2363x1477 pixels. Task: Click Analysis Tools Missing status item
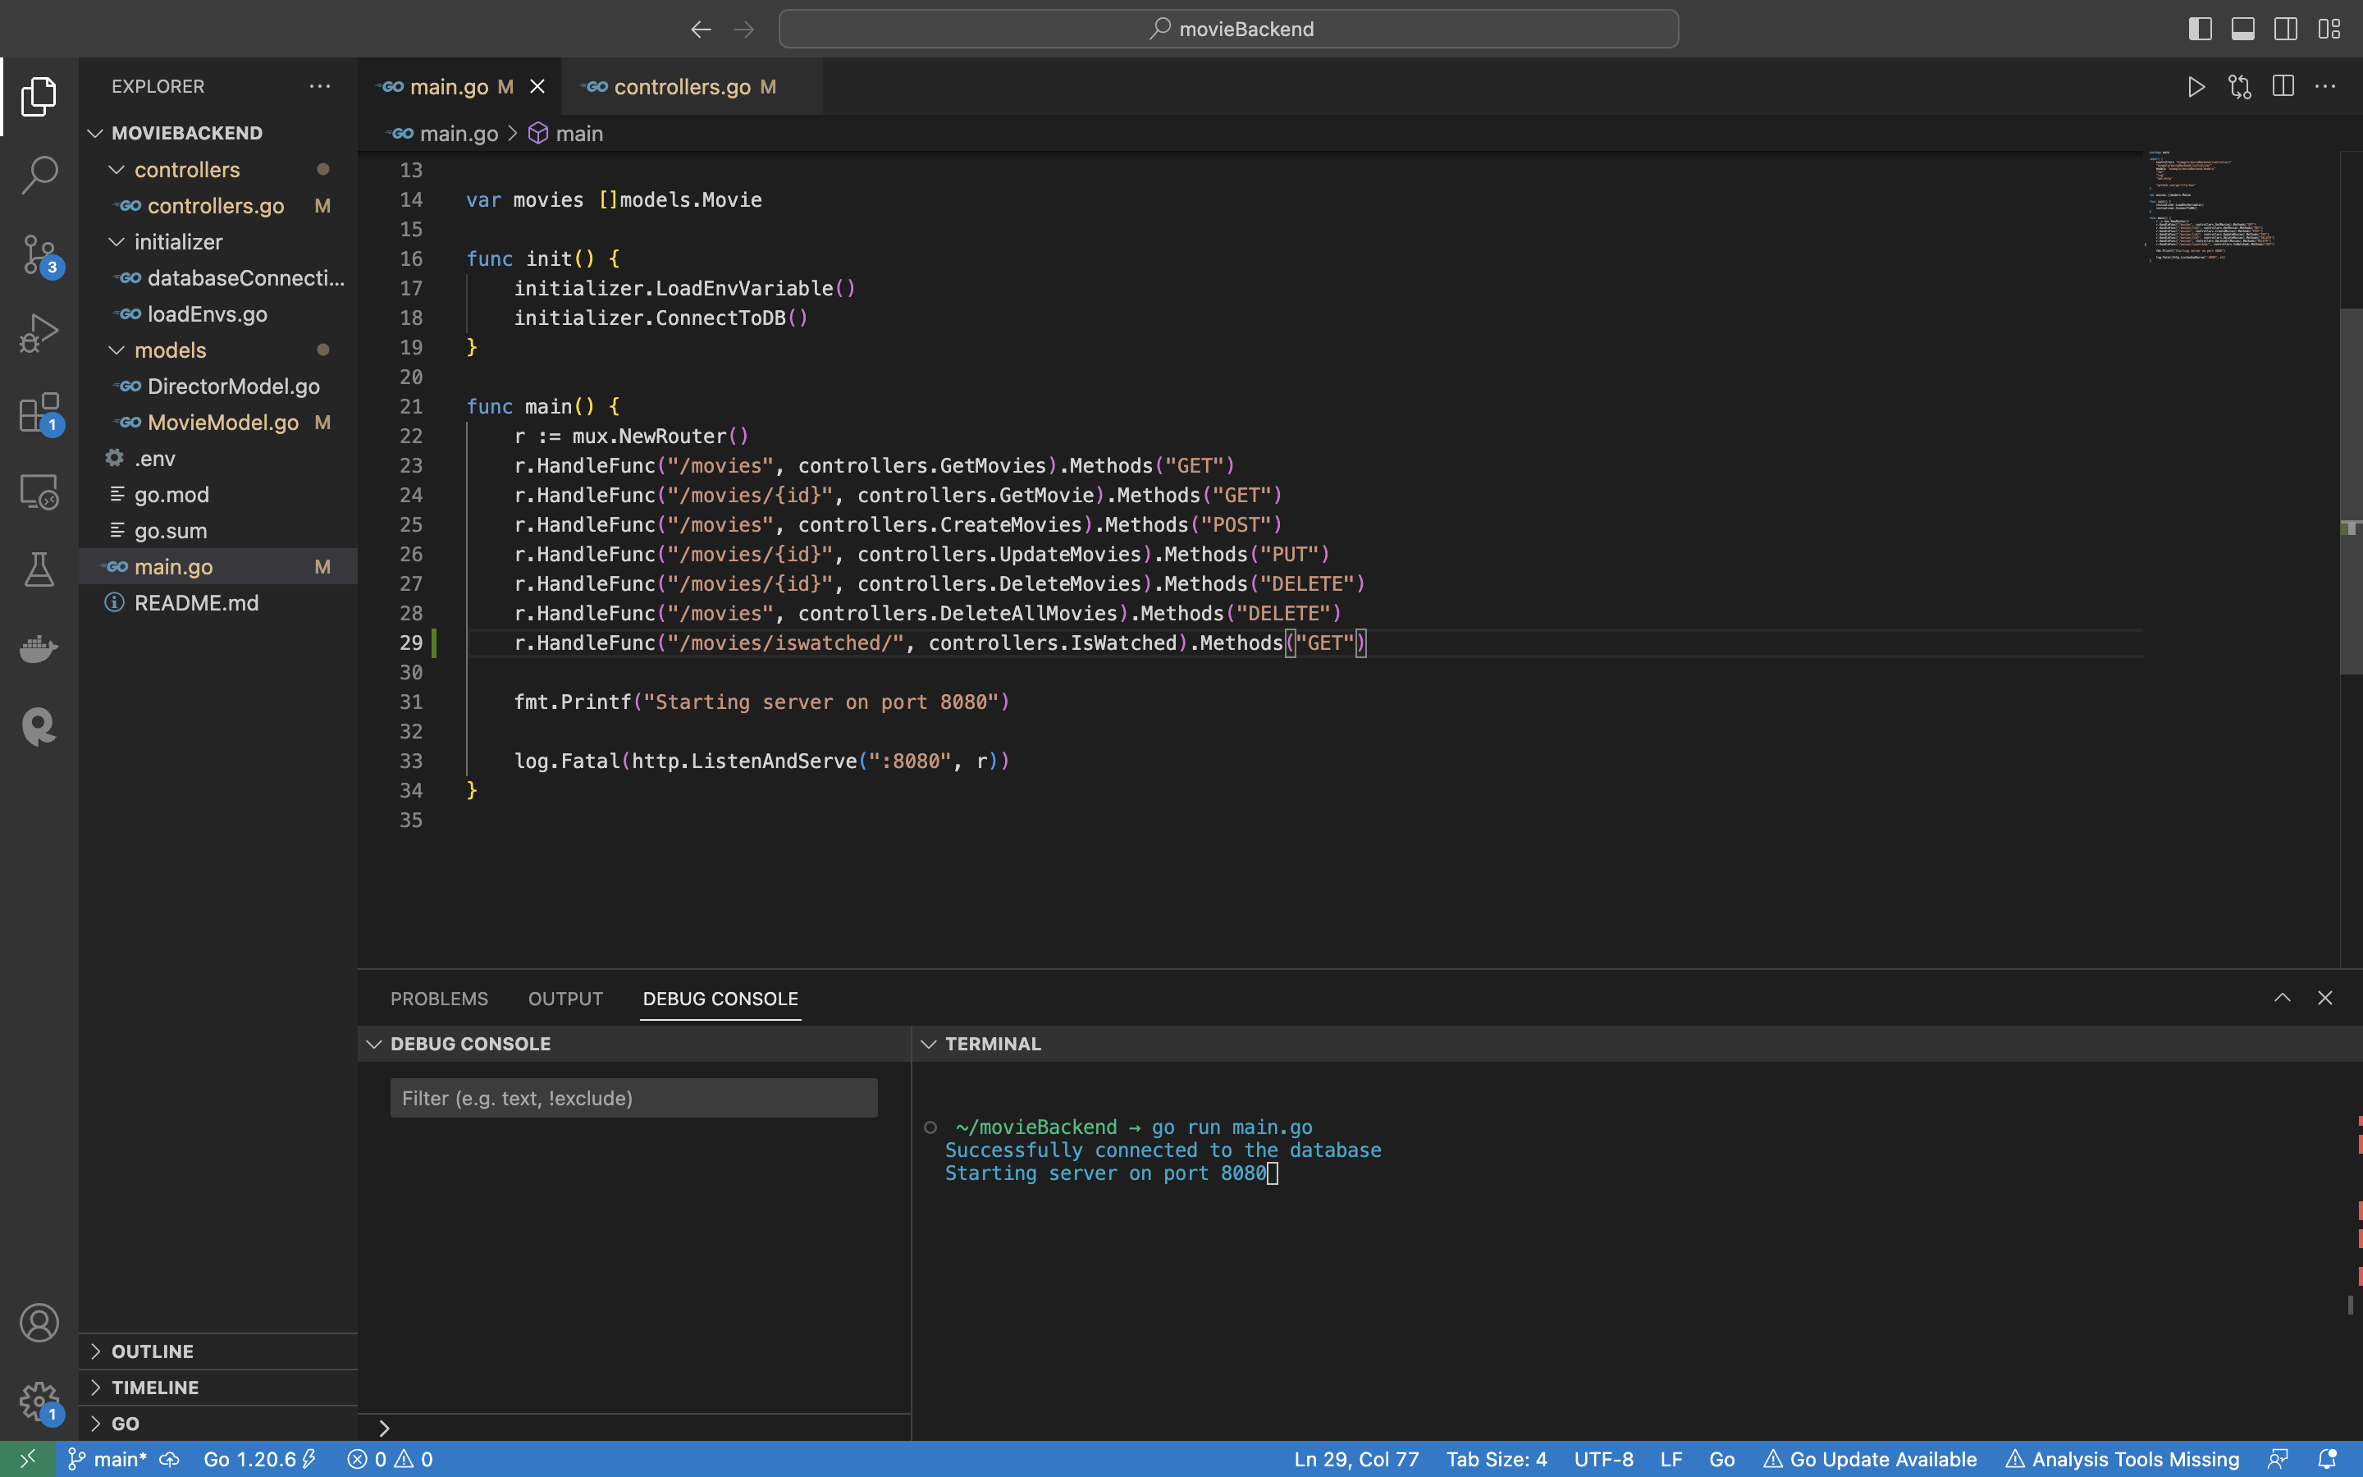[2122, 1460]
